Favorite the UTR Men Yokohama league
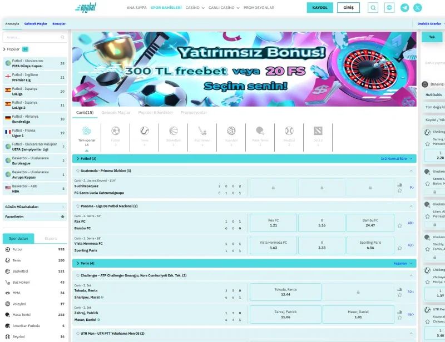The image size is (445, 342). pyautogui.click(x=78, y=334)
